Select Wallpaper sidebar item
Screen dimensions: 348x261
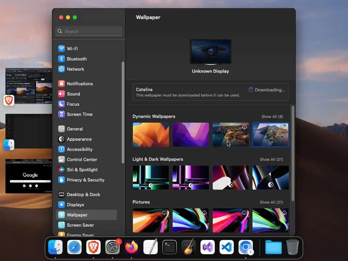[x=86, y=215]
